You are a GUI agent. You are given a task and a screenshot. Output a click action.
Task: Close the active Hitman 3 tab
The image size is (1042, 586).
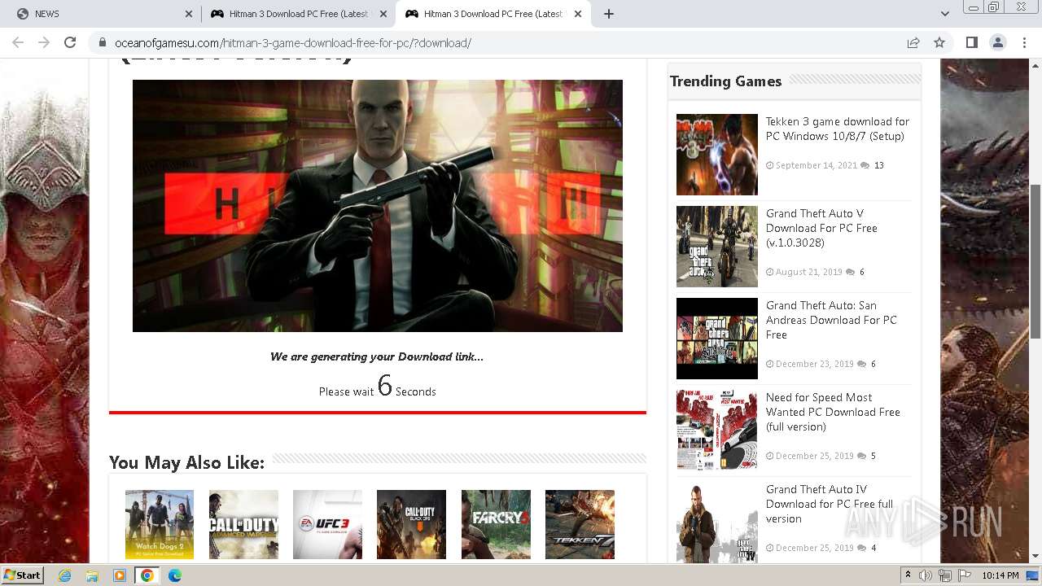(x=578, y=14)
